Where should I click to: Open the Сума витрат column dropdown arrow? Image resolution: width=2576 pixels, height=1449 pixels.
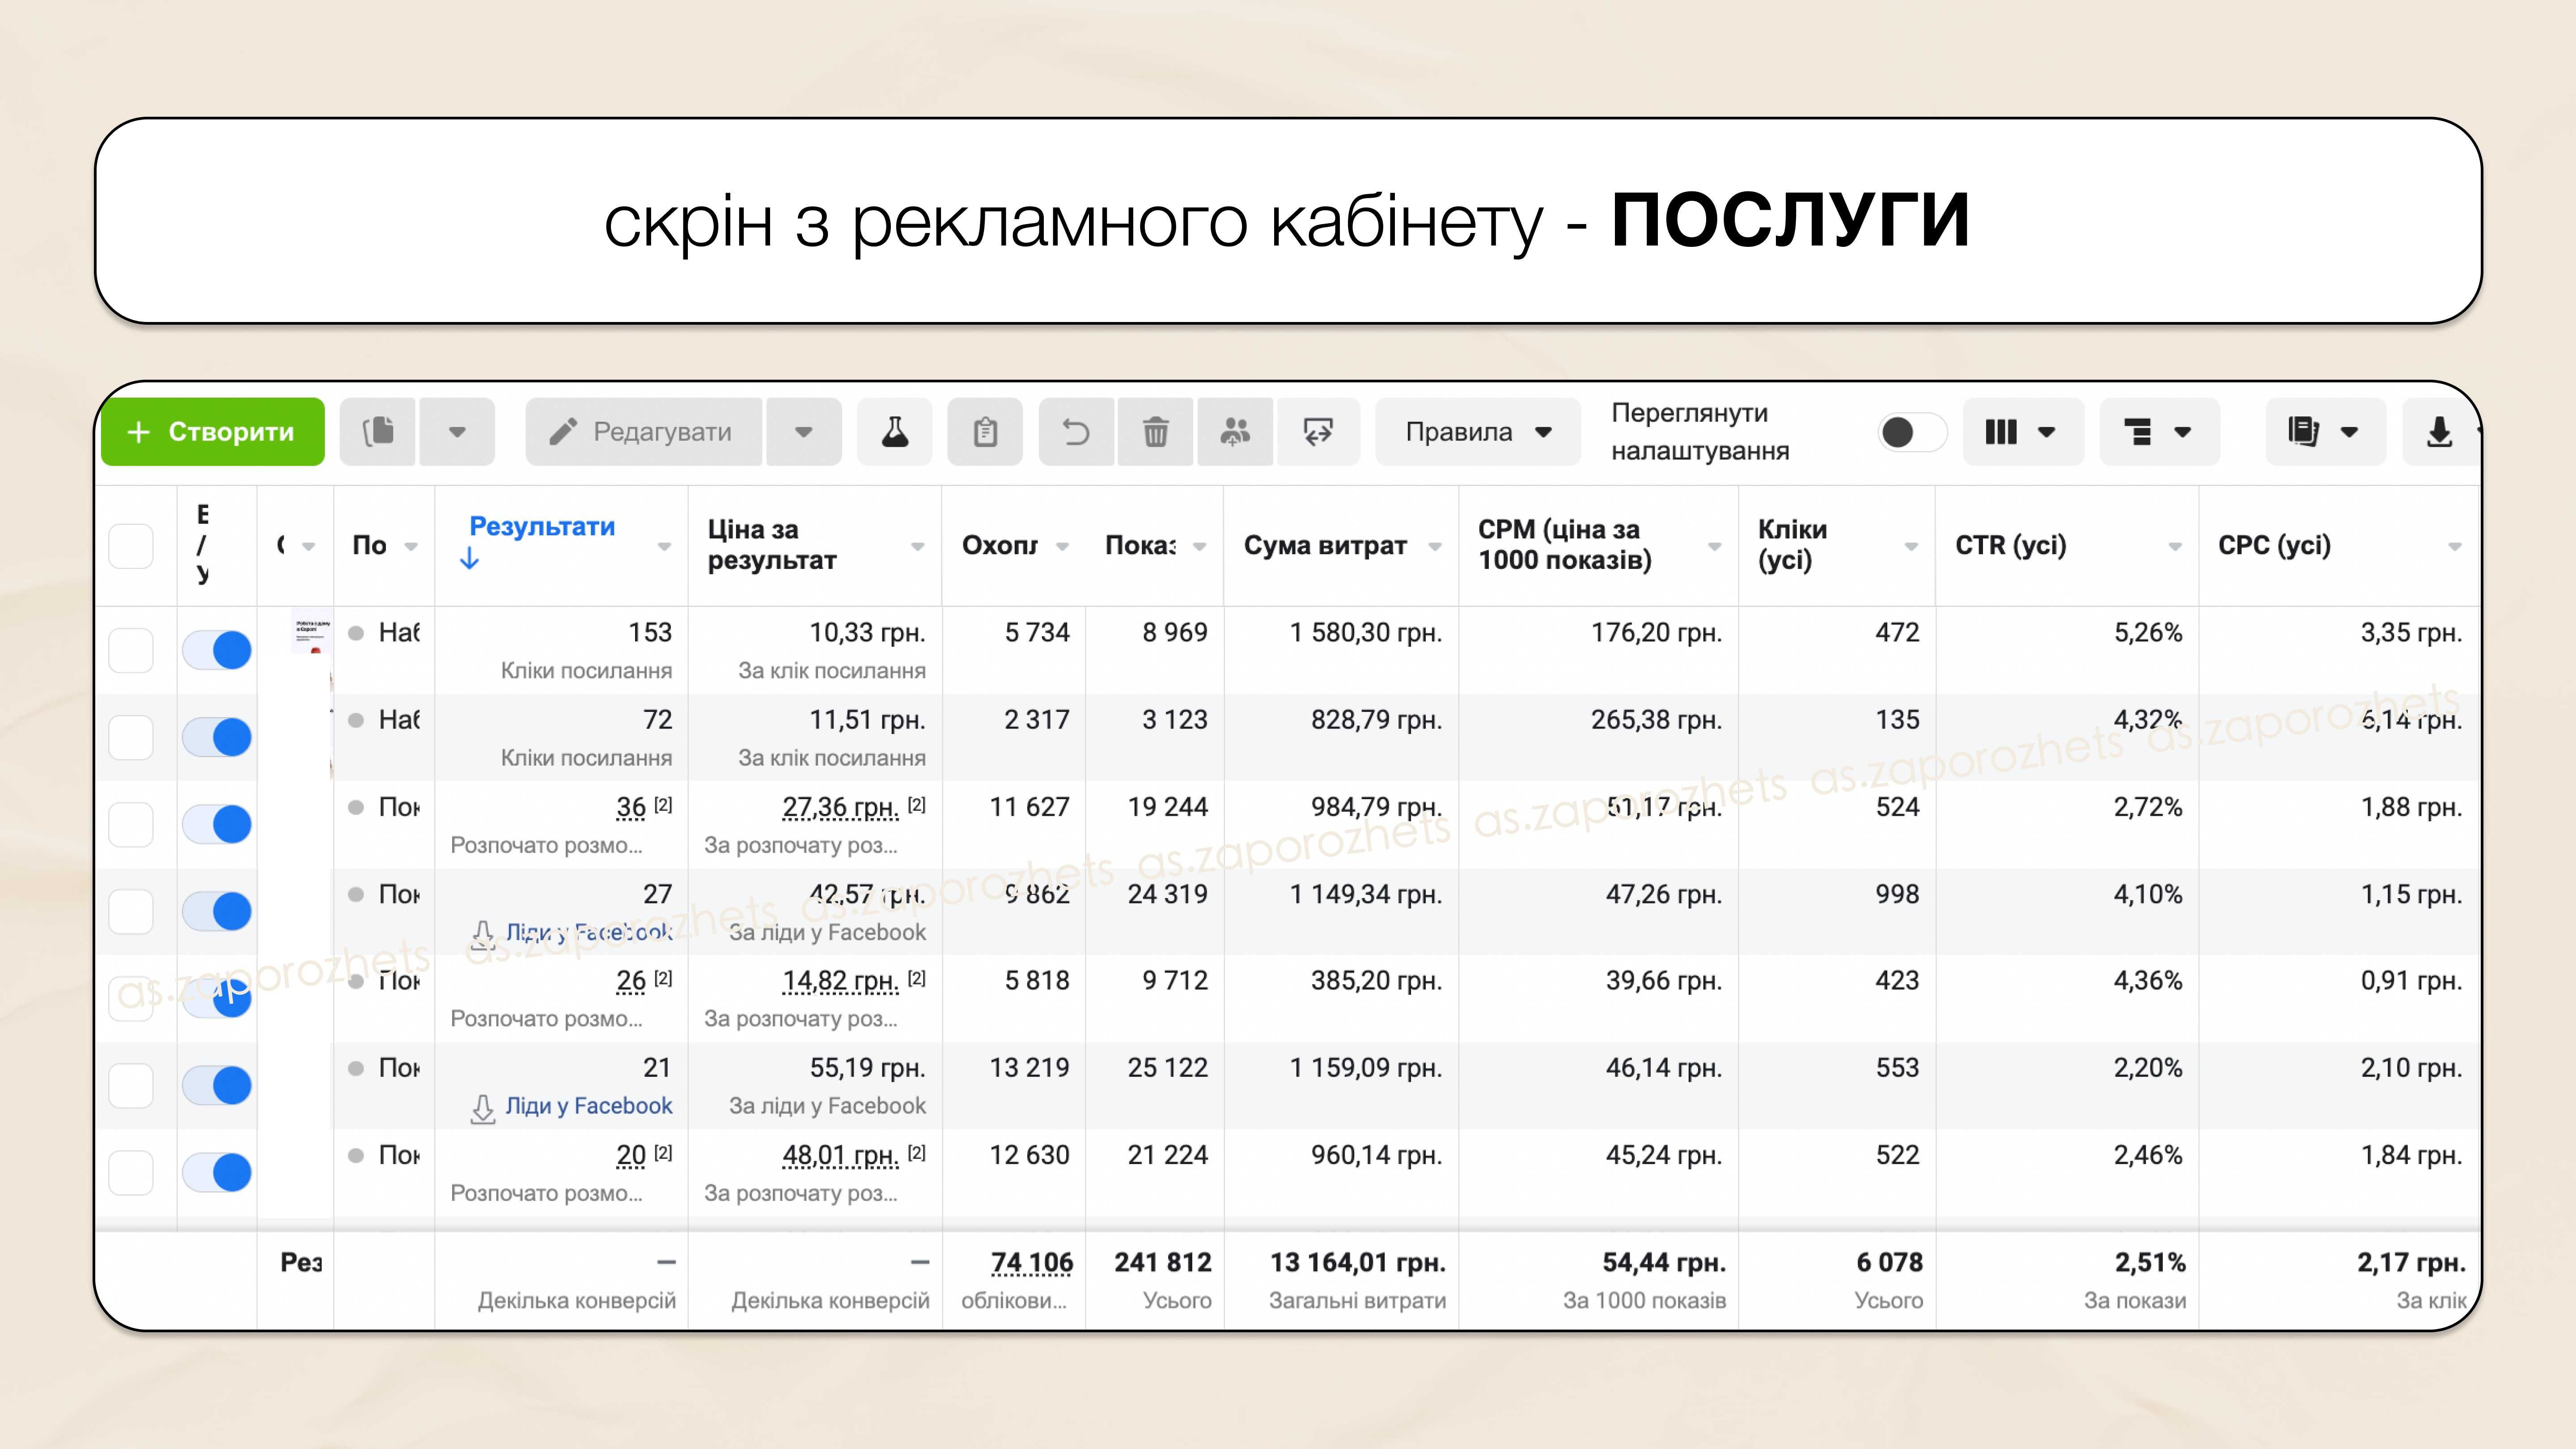[x=1435, y=546]
